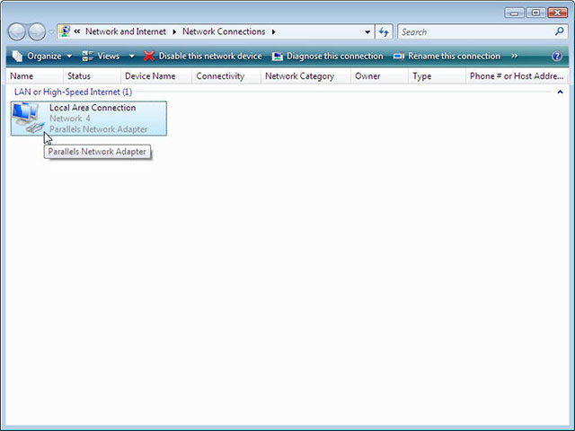This screenshot has height=431, width=575.
Task: Sort by Type column header
Action: tap(437, 76)
